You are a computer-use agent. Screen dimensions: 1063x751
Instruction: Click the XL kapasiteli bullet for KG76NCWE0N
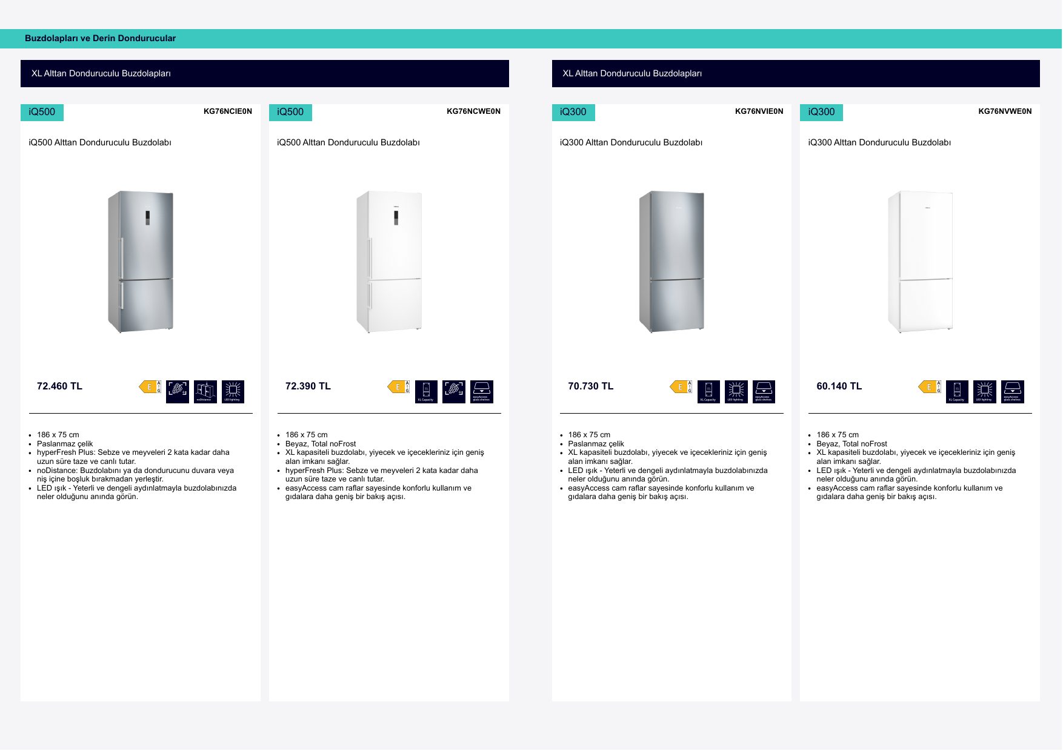pos(385,457)
